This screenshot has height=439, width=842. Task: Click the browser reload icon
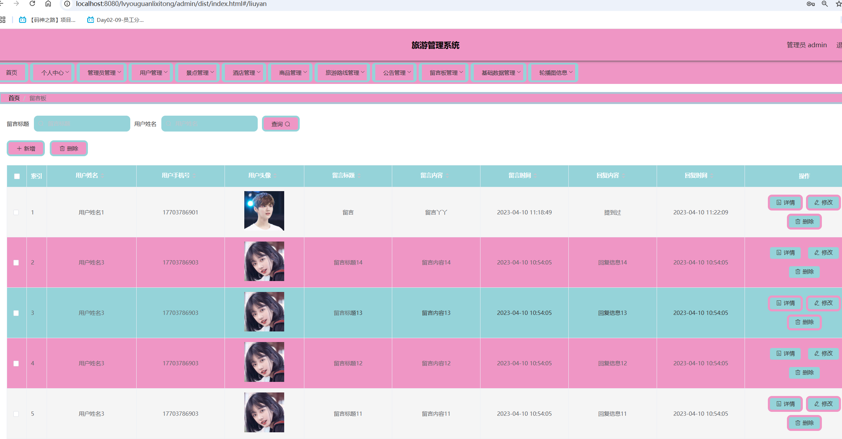click(x=32, y=4)
